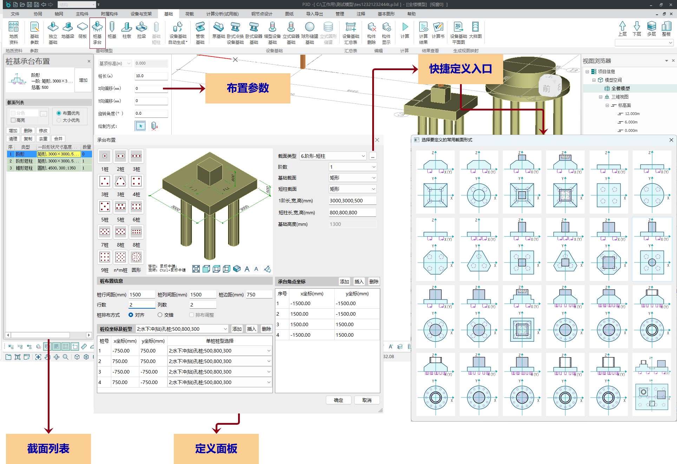Click 添加 in 承台角点坐标 header
This screenshot has width=677, height=464.
tap(344, 282)
